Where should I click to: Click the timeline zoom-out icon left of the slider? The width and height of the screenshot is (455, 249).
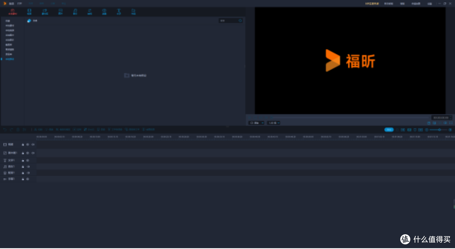coord(426,130)
